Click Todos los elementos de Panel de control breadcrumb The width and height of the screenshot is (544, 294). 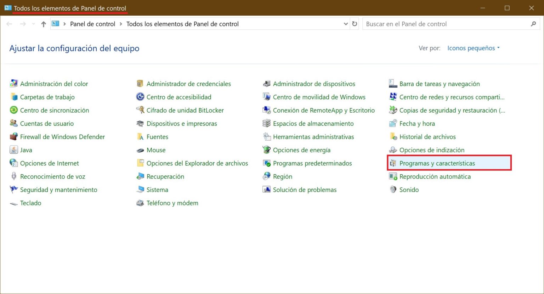[182, 24]
